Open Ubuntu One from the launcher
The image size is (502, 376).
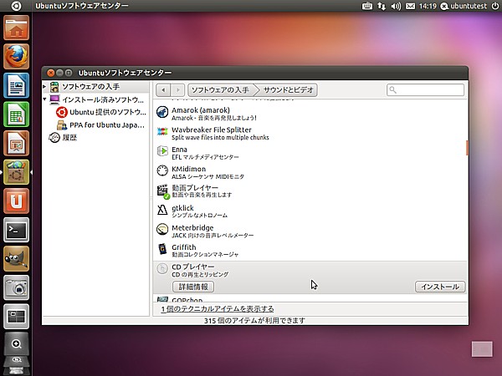pyautogui.click(x=17, y=201)
